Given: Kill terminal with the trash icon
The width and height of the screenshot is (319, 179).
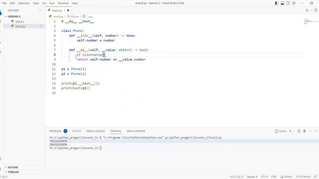Looking at the screenshot, I should click(305, 131).
